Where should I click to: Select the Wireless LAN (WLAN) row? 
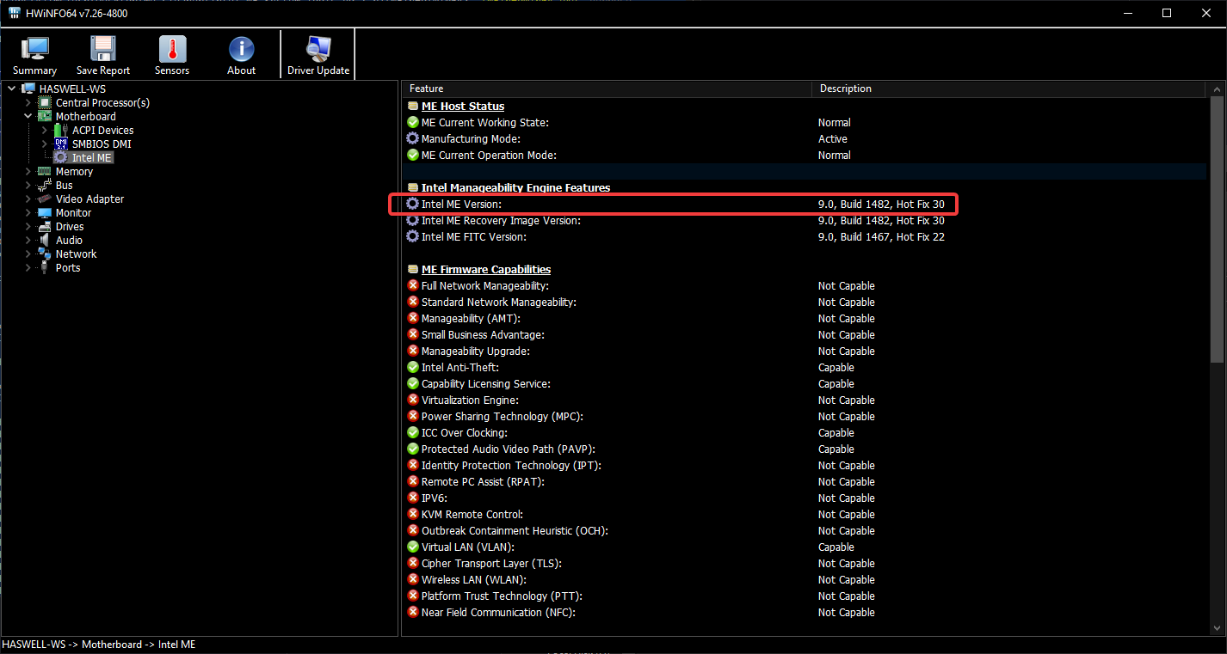[805, 579]
